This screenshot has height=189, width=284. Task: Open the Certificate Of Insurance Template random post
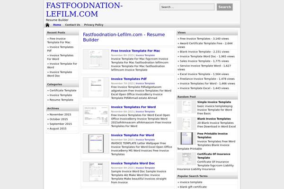[x=214, y=156]
